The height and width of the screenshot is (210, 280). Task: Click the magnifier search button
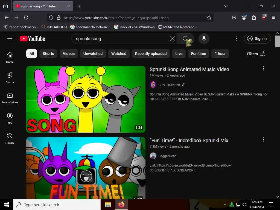click(185, 39)
